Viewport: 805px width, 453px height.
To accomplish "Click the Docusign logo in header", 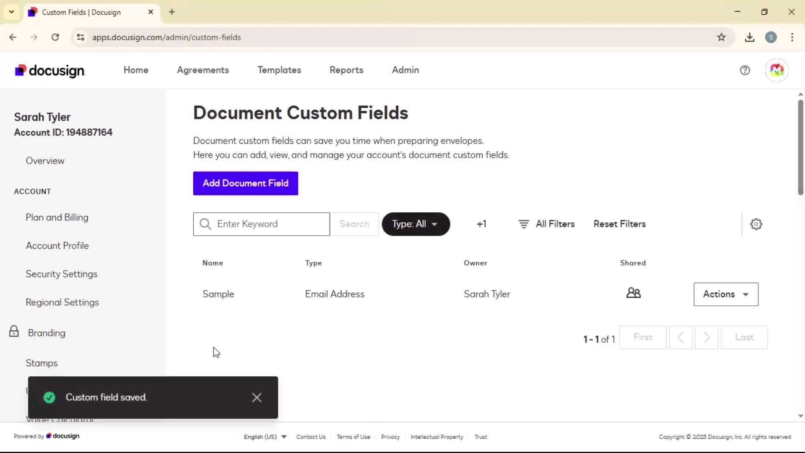I will click(x=50, y=70).
